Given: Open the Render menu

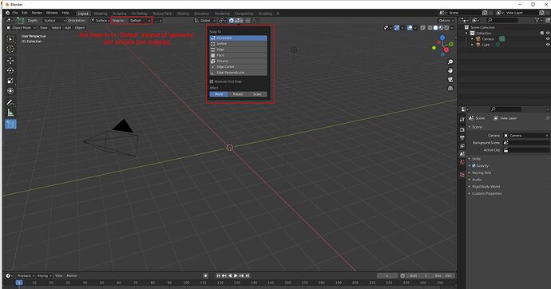Looking at the screenshot, I should tap(37, 13).
